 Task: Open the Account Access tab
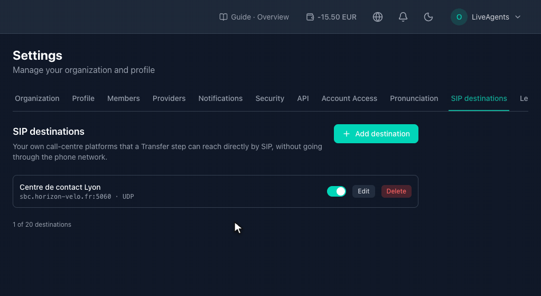pos(349,99)
